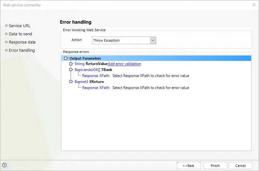Collapse the Bapivendor06[] TBank node

click(71, 70)
